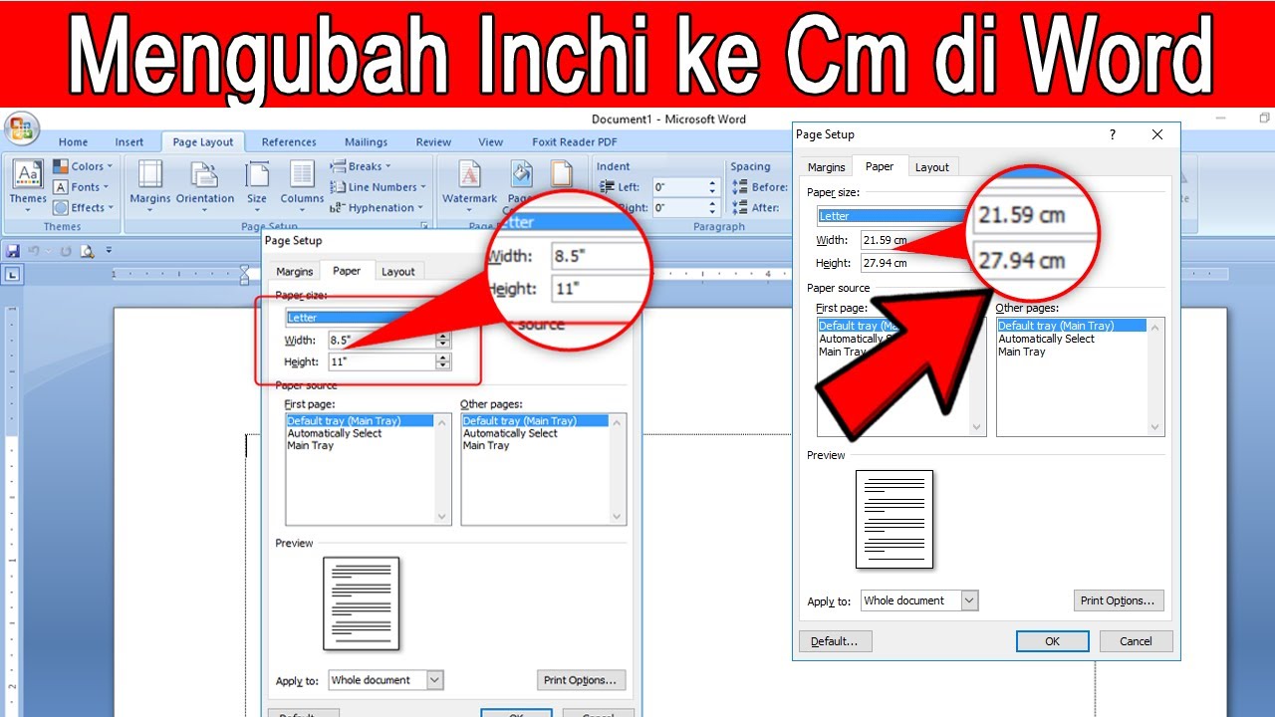Open the Mailings ribbon tab
Screen dimensions: 1275x717
pyautogui.click(x=367, y=142)
